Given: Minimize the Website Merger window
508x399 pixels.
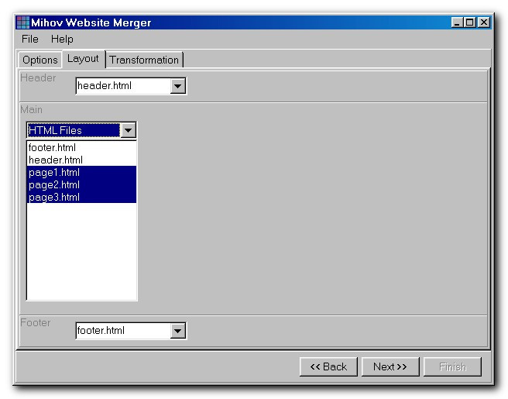Looking at the screenshot, I should [457, 22].
